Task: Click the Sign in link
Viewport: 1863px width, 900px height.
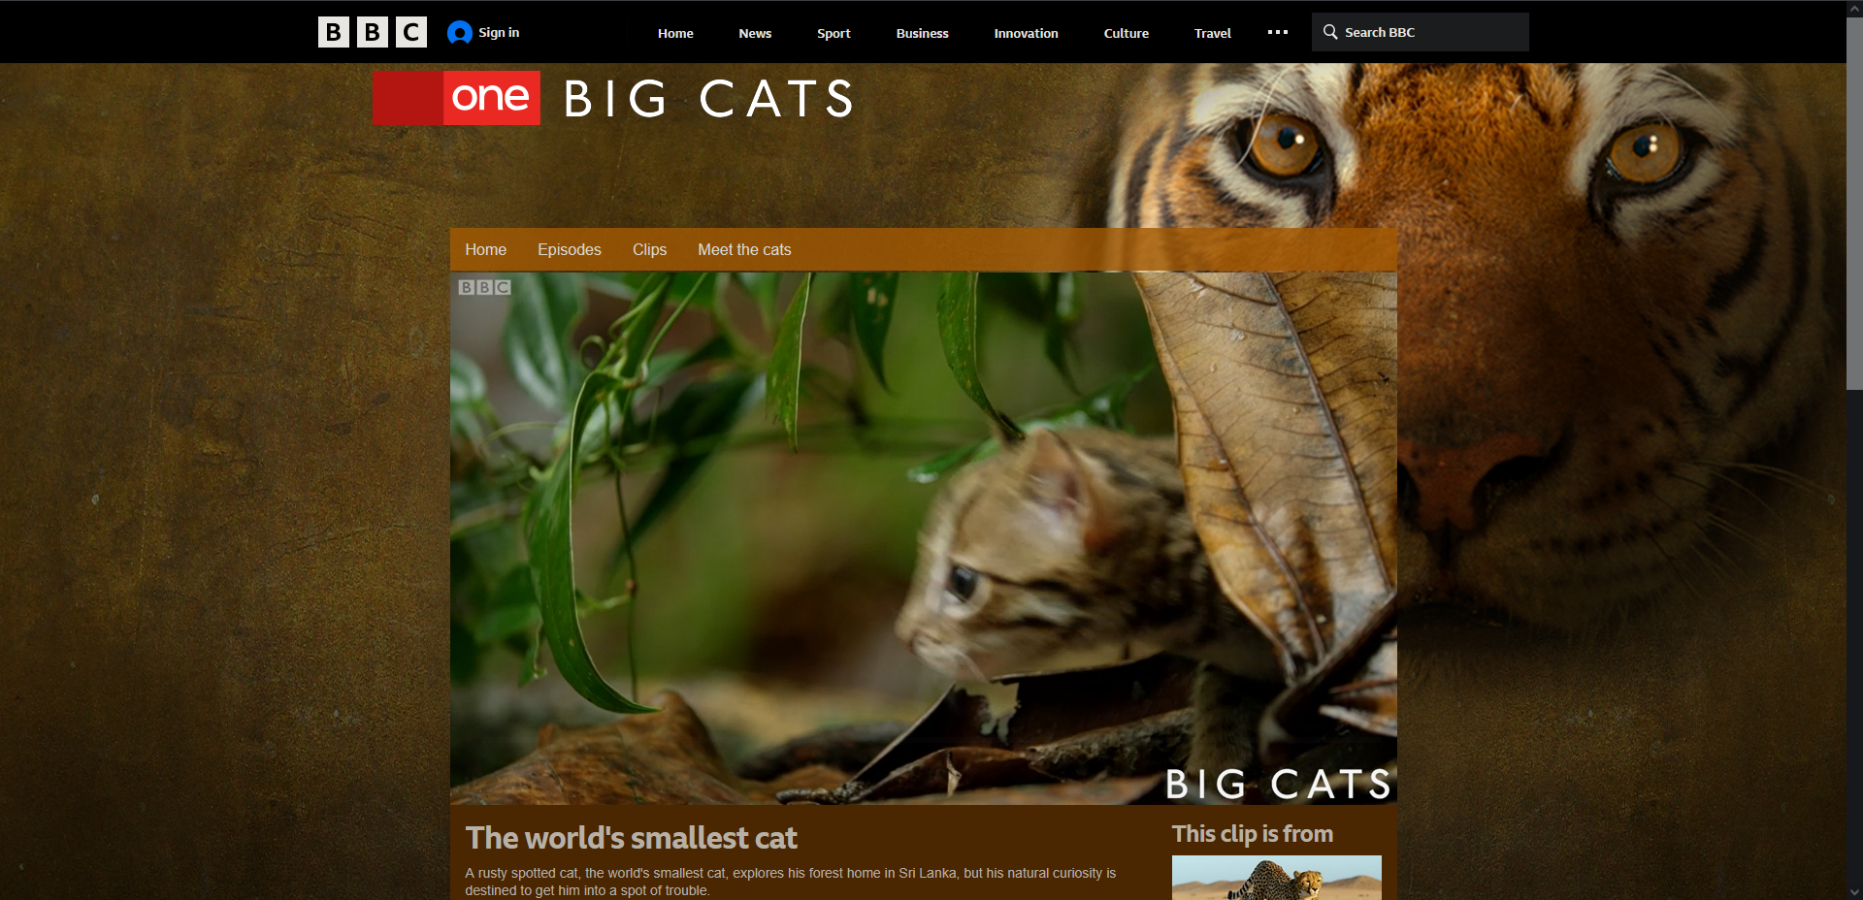Action: (x=499, y=32)
